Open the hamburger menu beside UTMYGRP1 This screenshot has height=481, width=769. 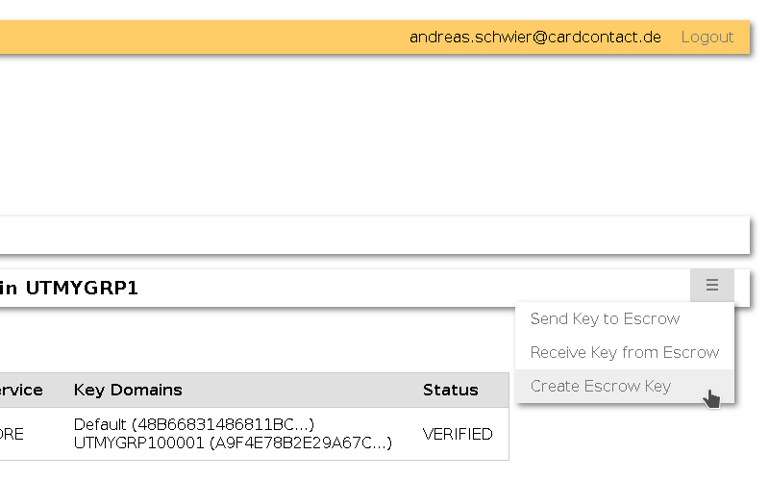tap(711, 286)
